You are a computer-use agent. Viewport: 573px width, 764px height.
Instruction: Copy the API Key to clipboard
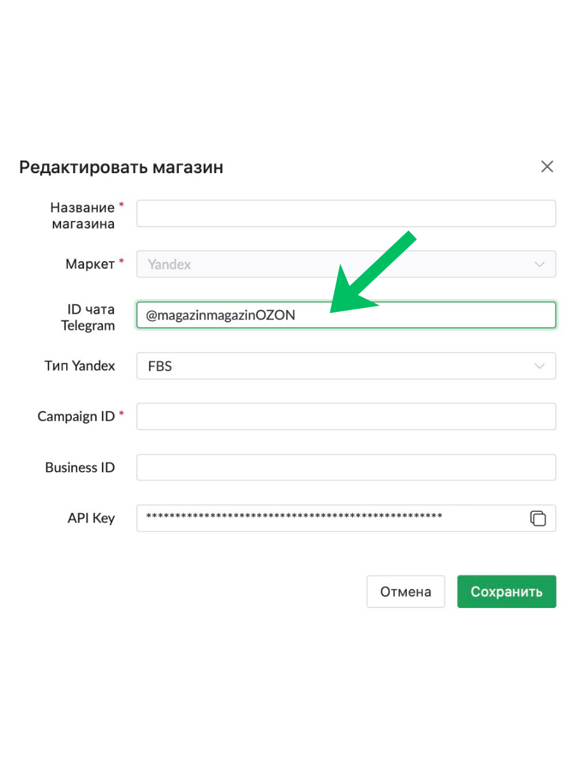[538, 518]
